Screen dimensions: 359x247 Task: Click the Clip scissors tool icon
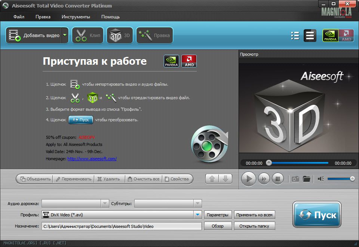click(x=88, y=36)
